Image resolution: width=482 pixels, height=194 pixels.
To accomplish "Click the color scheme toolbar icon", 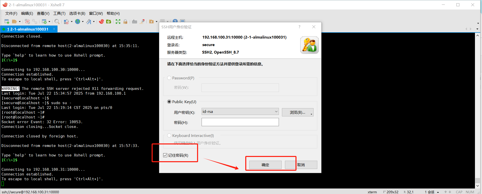I will point(66,22).
